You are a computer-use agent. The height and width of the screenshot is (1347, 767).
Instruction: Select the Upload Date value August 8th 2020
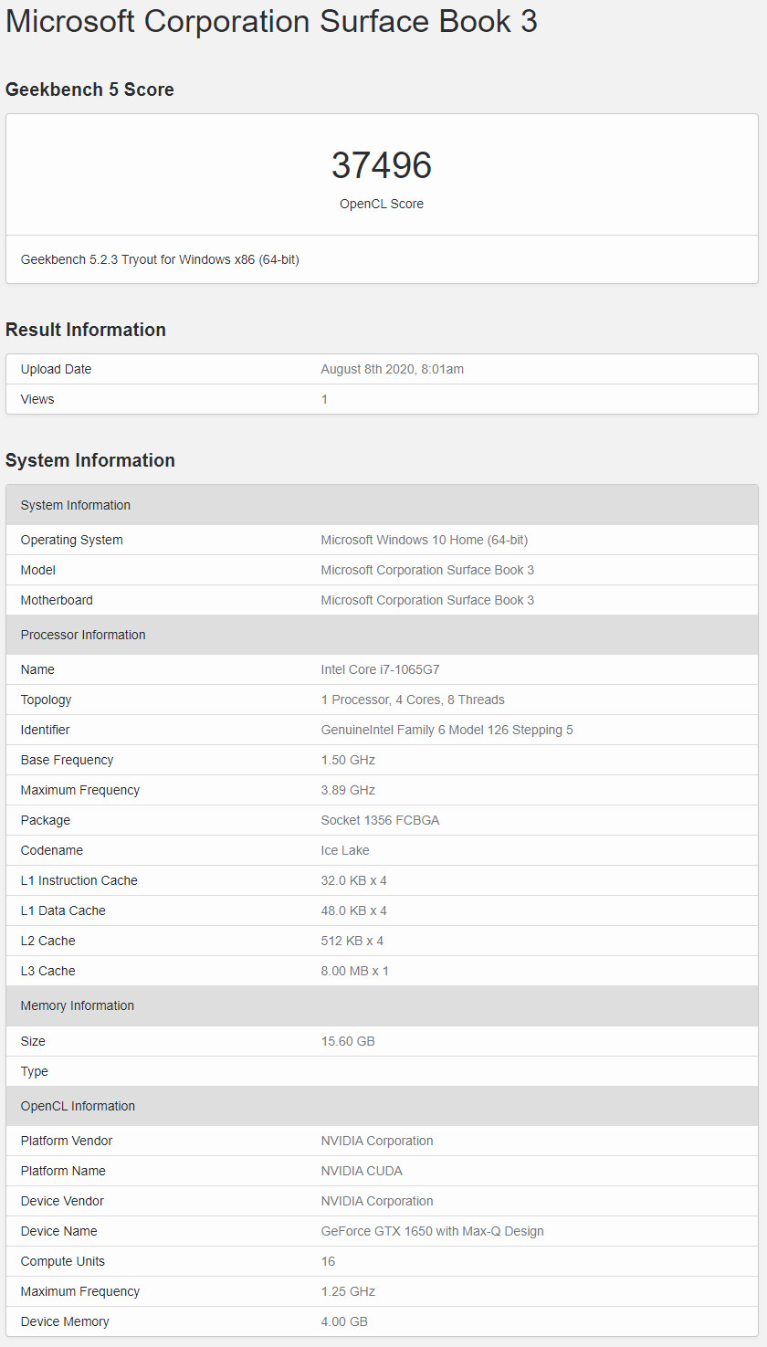click(x=393, y=369)
